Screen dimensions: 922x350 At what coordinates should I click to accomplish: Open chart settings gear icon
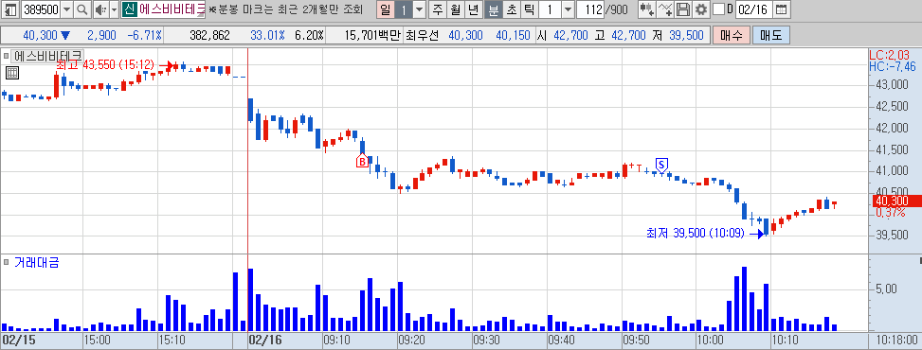click(701, 9)
